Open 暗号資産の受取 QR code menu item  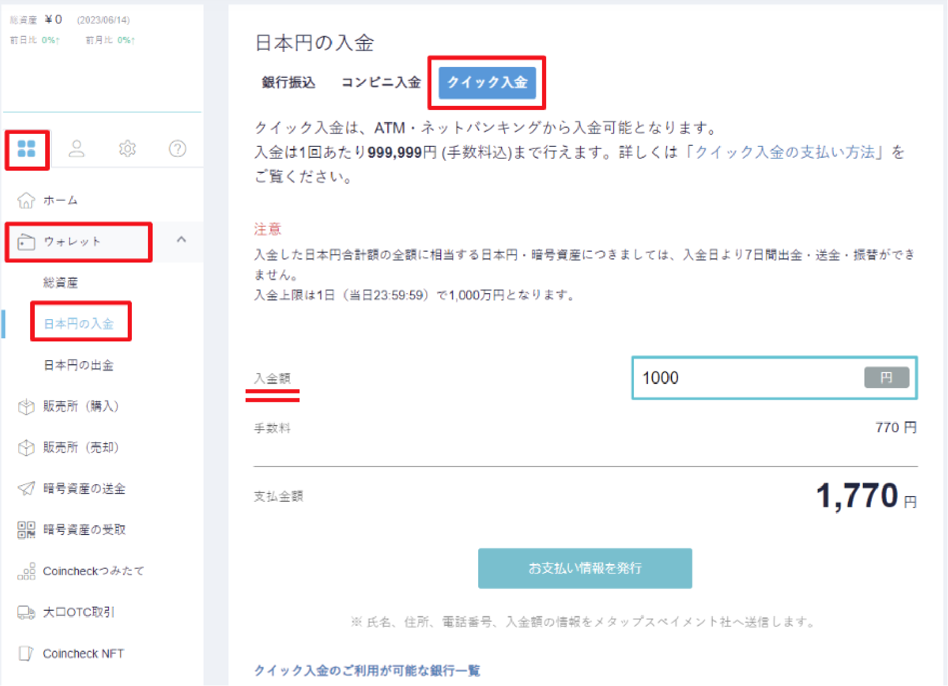[84, 529]
